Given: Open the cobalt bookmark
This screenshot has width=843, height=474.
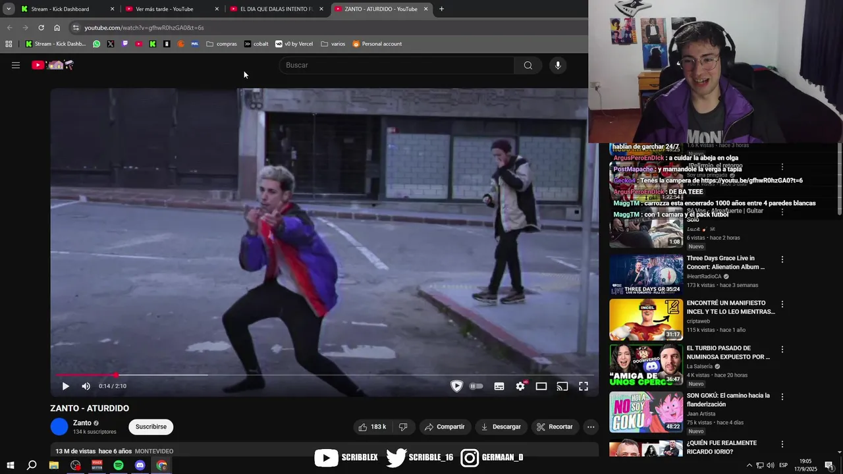Looking at the screenshot, I should pyautogui.click(x=256, y=44).
